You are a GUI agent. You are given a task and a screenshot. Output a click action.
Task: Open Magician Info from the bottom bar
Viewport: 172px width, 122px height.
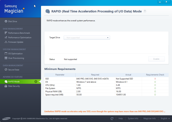coord(150,118)
